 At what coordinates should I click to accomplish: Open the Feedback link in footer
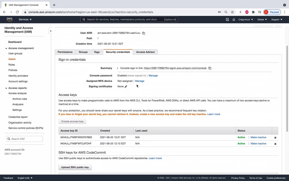(8, 178)
